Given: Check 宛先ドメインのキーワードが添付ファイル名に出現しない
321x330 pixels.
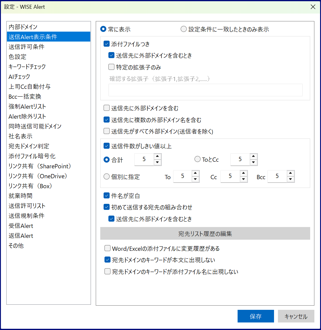Looking at the screenshot, I should tap(107, 272).
